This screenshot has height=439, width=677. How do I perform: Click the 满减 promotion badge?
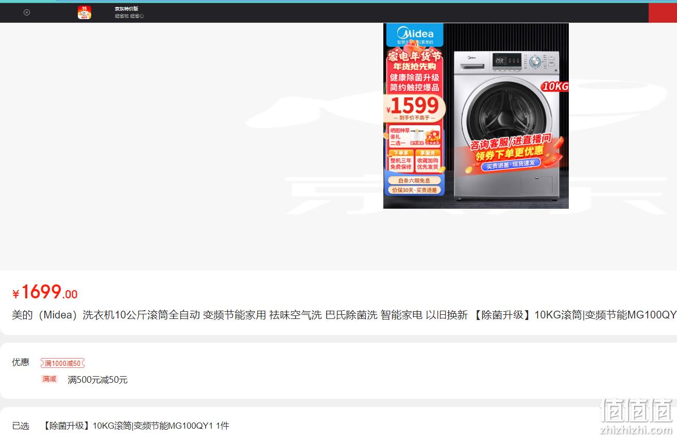(49, 379)
